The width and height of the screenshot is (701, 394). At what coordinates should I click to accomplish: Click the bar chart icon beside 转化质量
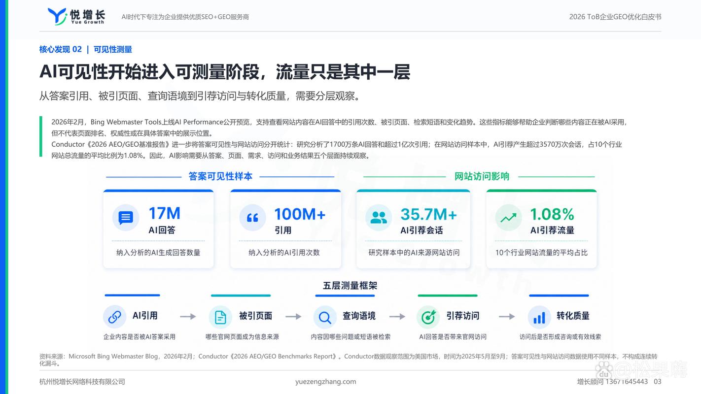point(539,317)
